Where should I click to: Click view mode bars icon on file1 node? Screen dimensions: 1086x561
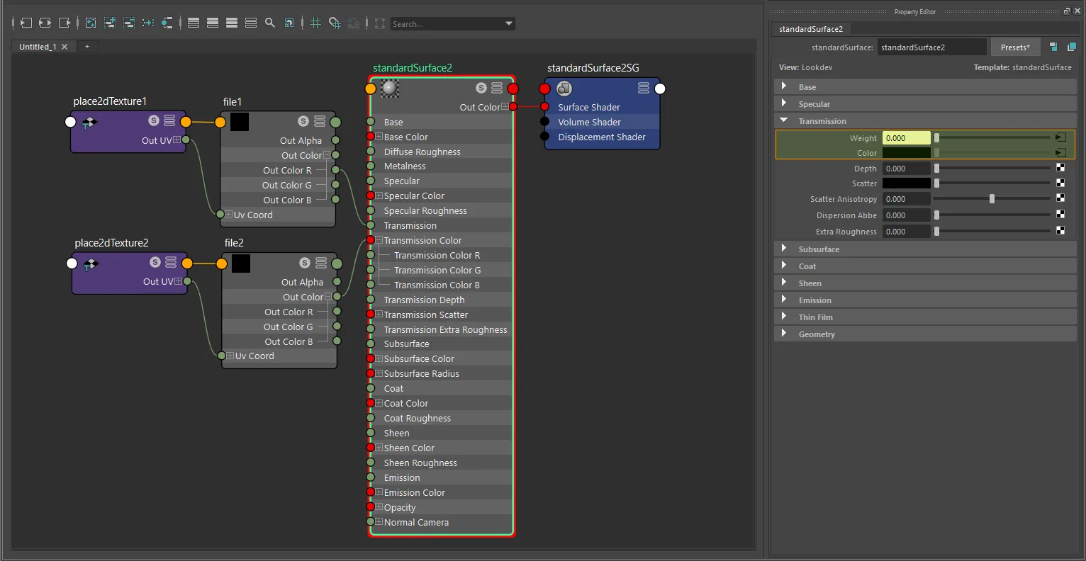point(320,121)
